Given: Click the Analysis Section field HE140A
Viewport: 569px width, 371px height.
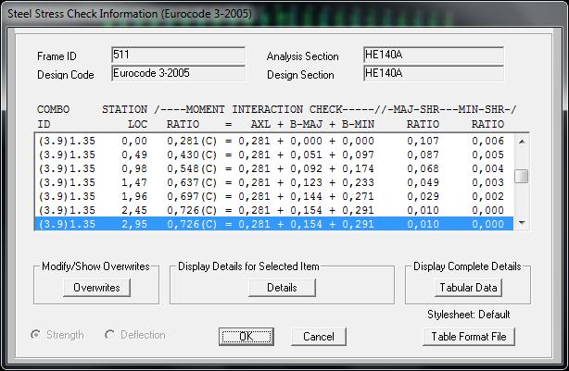Looking at the screenshot, I should [x=434, y=56].
